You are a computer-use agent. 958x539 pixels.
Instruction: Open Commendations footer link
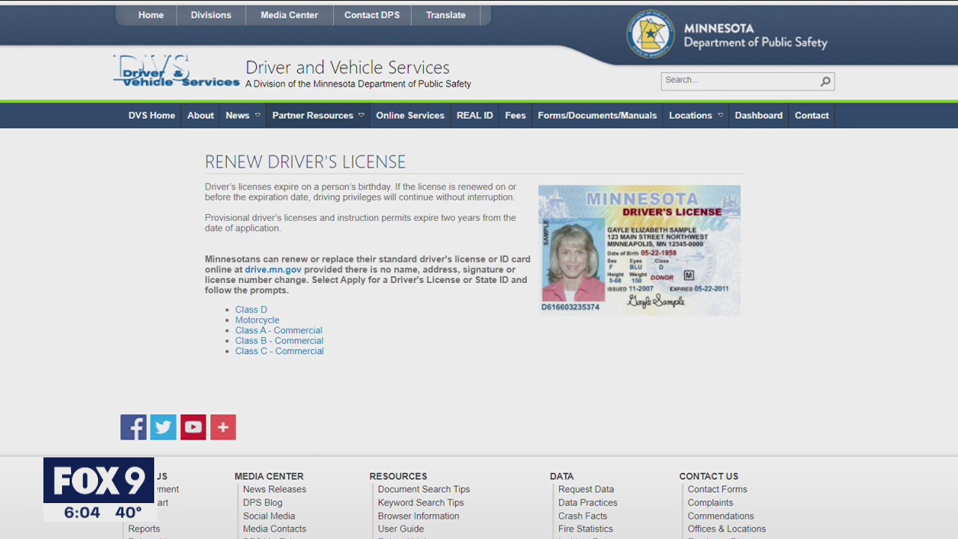[x=721, y=516]
